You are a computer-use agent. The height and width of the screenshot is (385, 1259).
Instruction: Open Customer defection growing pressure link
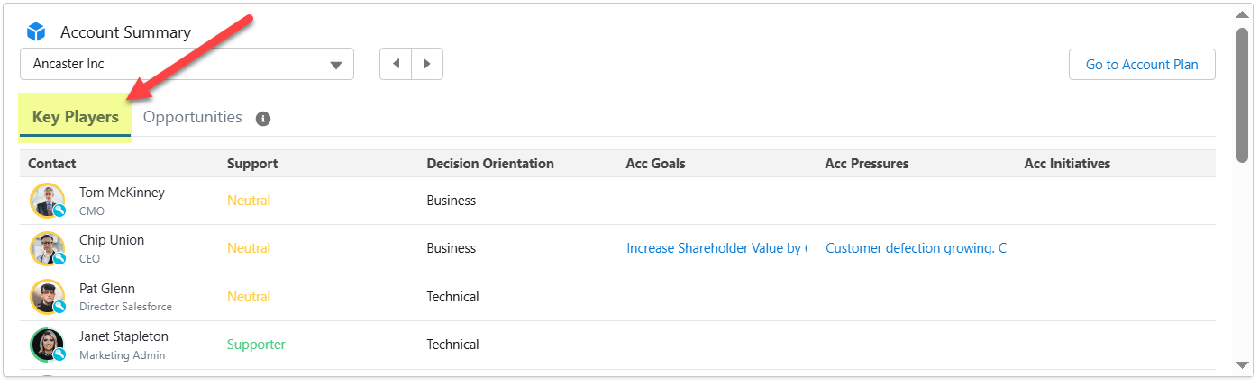[x=916, y=248]
